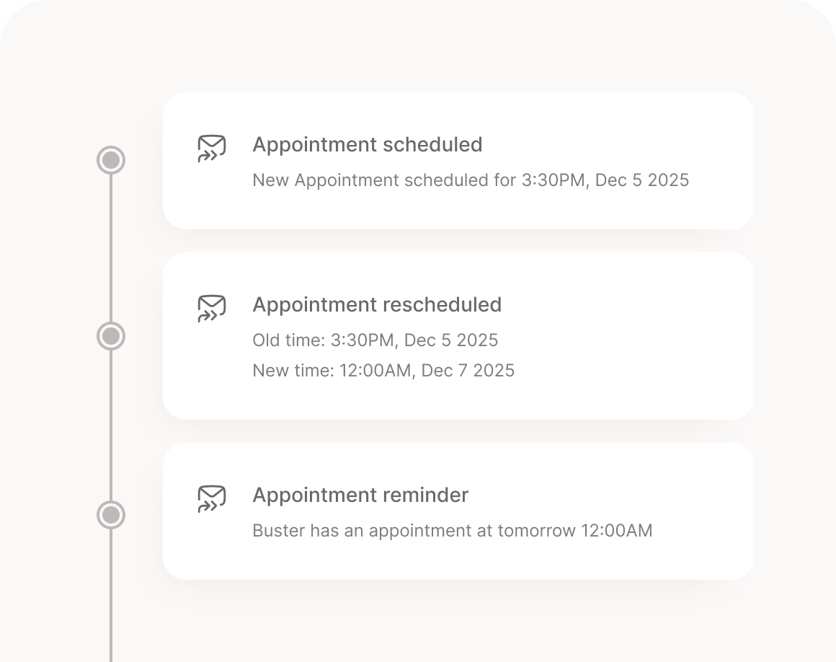Click the envelope icon on Appointment reminder card

click(x=211, y=498)
